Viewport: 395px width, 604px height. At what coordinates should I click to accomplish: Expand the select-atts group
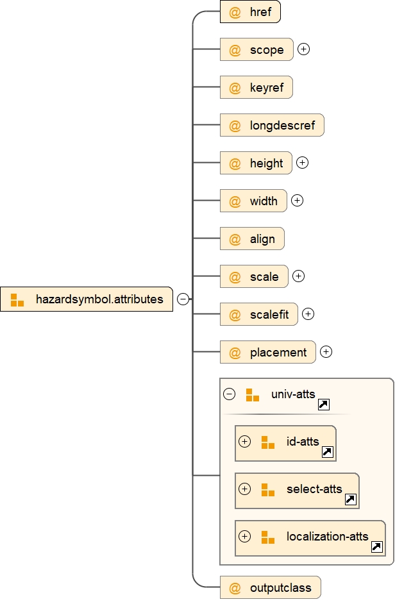point(245,489)
